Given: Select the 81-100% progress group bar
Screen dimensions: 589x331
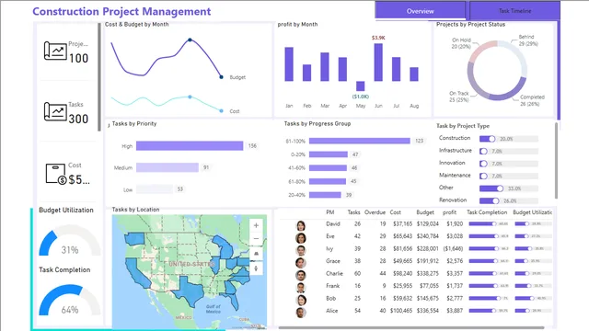Looking at the screenshot, I should tap(360, 141).
